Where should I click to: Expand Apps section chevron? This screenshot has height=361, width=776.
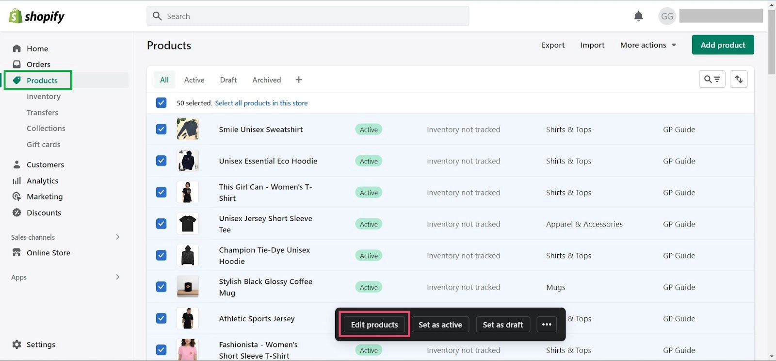tap(117, 277)
